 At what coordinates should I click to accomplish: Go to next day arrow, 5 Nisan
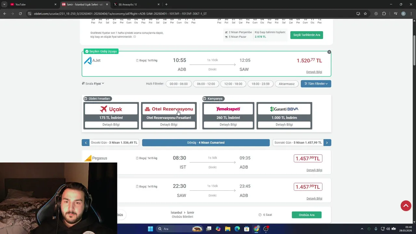click(x=327, y=143)
